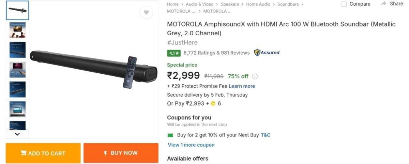The width and height of the screenshot is (409, 164).
Task: Open the Home breadcrumb
Action: [173, 4]
